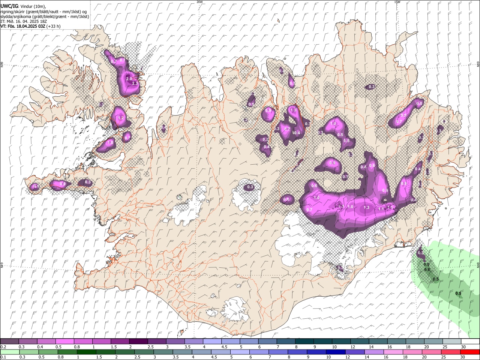Click the dark teal swatch between 8 and 9
The image size is (480, 360).
(x=304, y=341)
